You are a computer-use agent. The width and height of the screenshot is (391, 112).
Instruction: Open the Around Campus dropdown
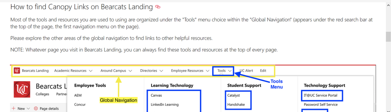(116, 70)
